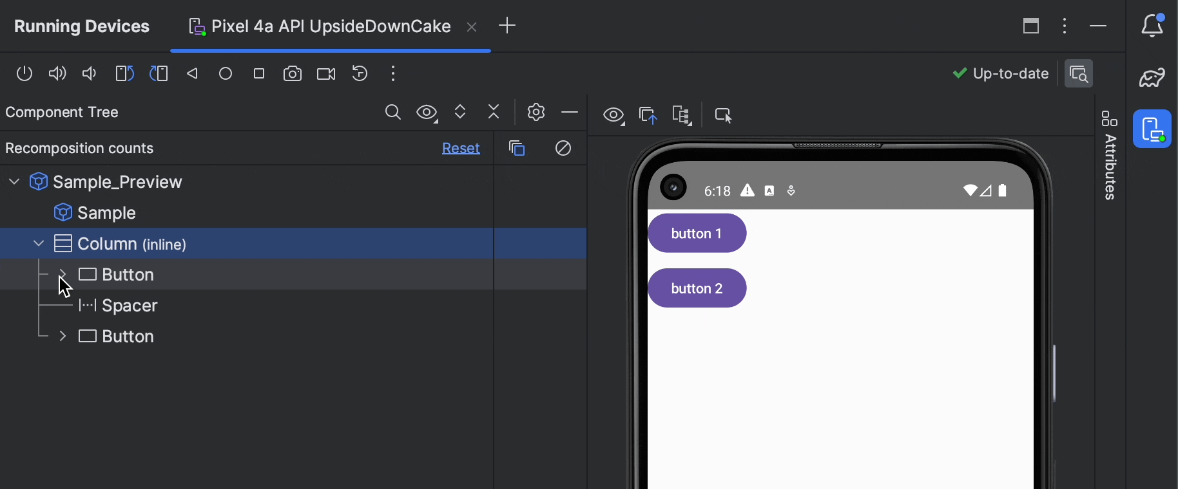Collapse the Sample_Preview tree node
The height and width of the screenshot is (489, 1178).
tap(14, 182)
